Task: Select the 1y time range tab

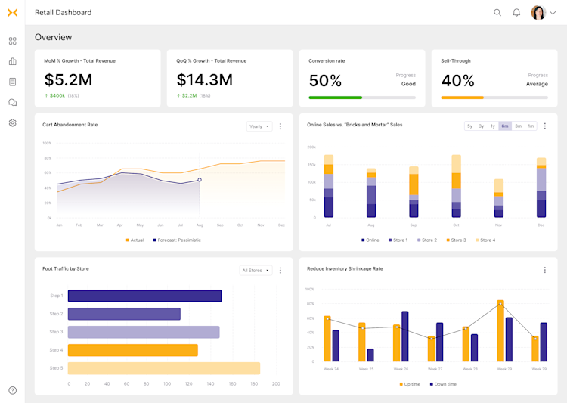Action: point(492,126)
